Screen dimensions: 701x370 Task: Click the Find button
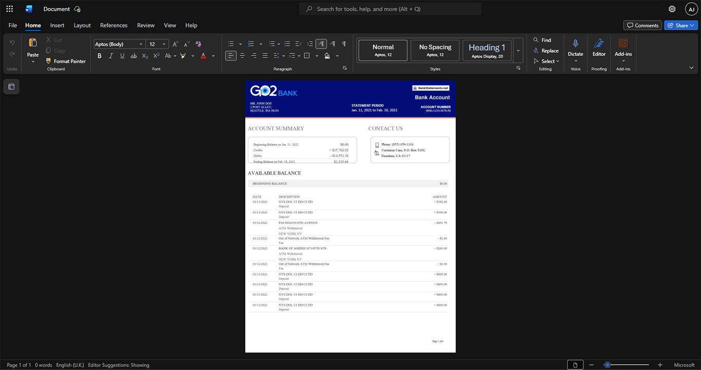(542, 40)
